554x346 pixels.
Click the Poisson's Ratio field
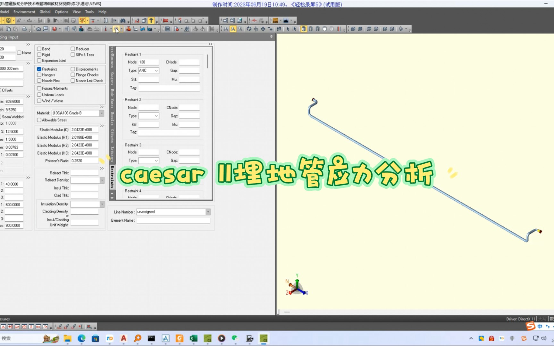[x=85, y=161]
